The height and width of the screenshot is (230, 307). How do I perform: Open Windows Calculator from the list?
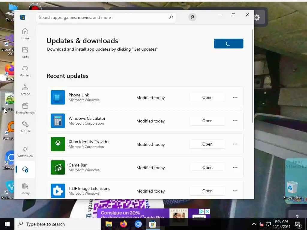pos(207,121)
